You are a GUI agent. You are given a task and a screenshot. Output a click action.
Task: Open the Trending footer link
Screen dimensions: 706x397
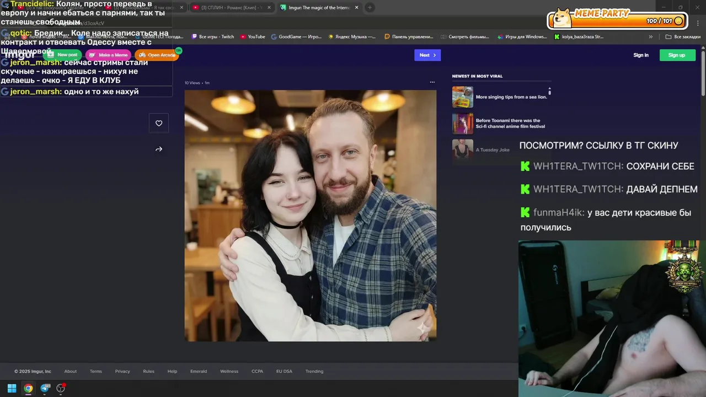pyautogui.click(x=314, y=372)
